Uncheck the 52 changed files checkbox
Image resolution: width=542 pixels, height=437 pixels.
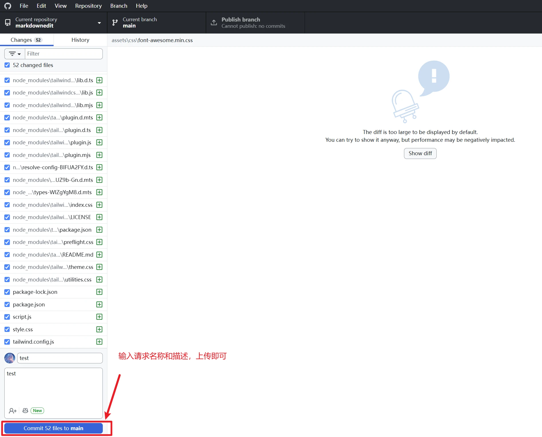(x=7, y=65)
